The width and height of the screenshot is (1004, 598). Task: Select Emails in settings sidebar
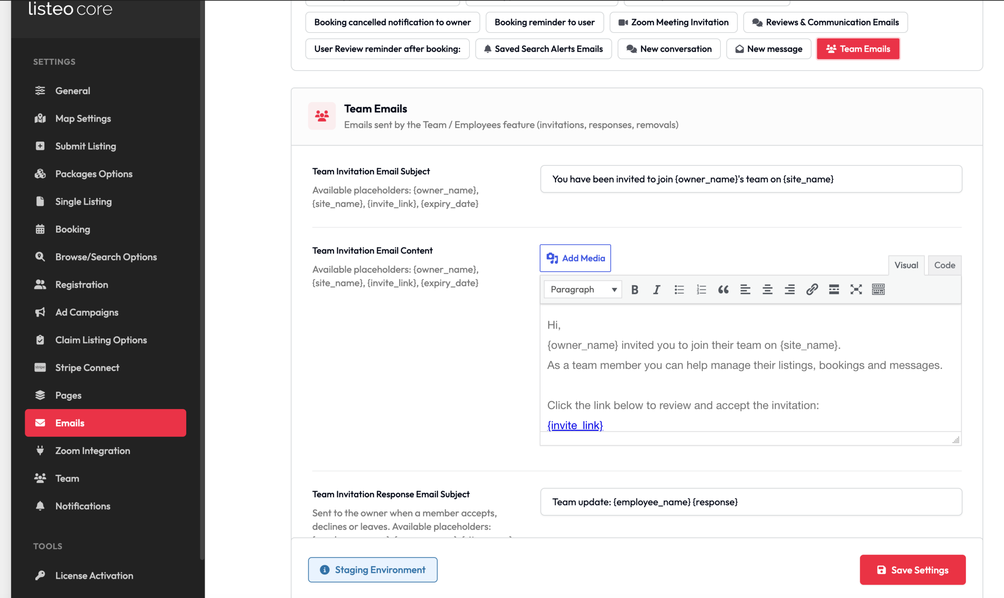click(x=105, y=423)
